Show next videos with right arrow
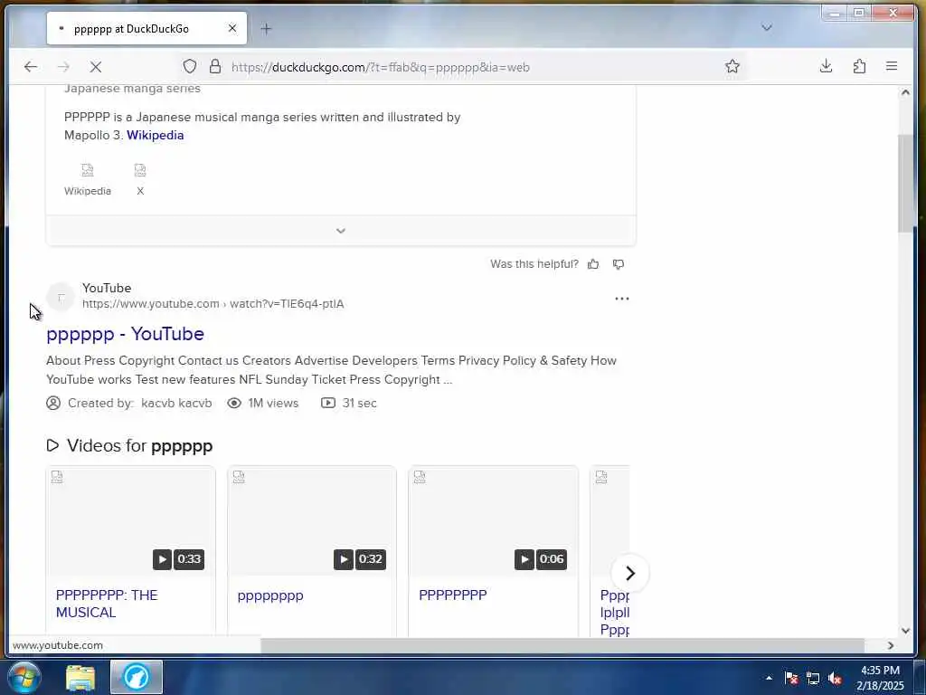The image size is (926, 695). click(x=630, y=573)
